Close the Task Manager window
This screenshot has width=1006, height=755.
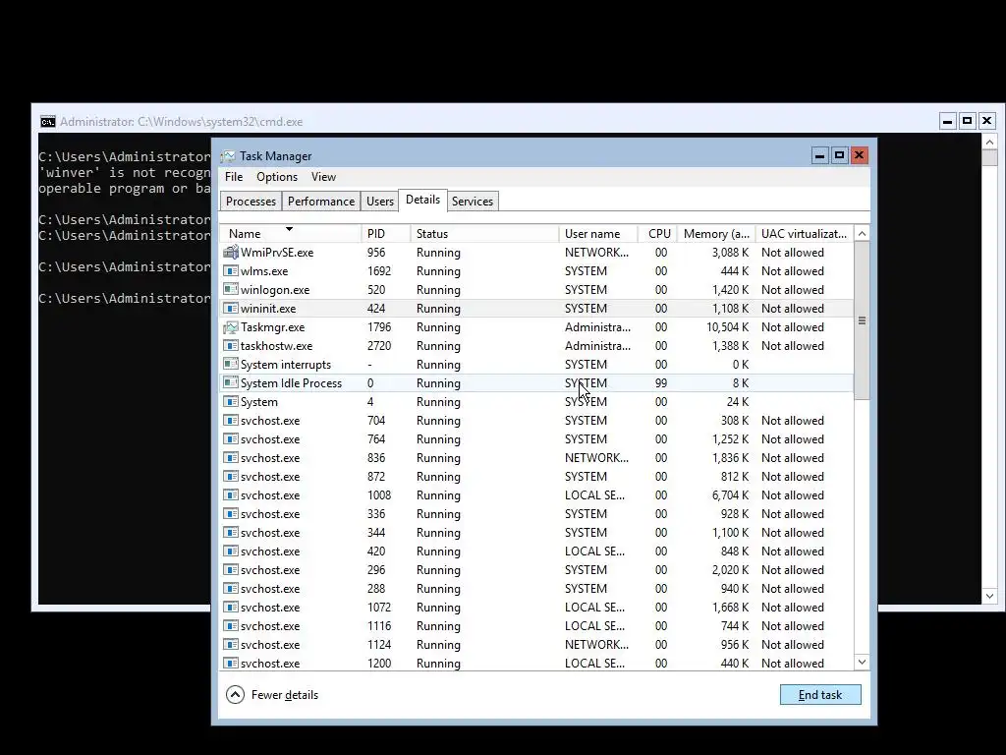pos(859,155)
